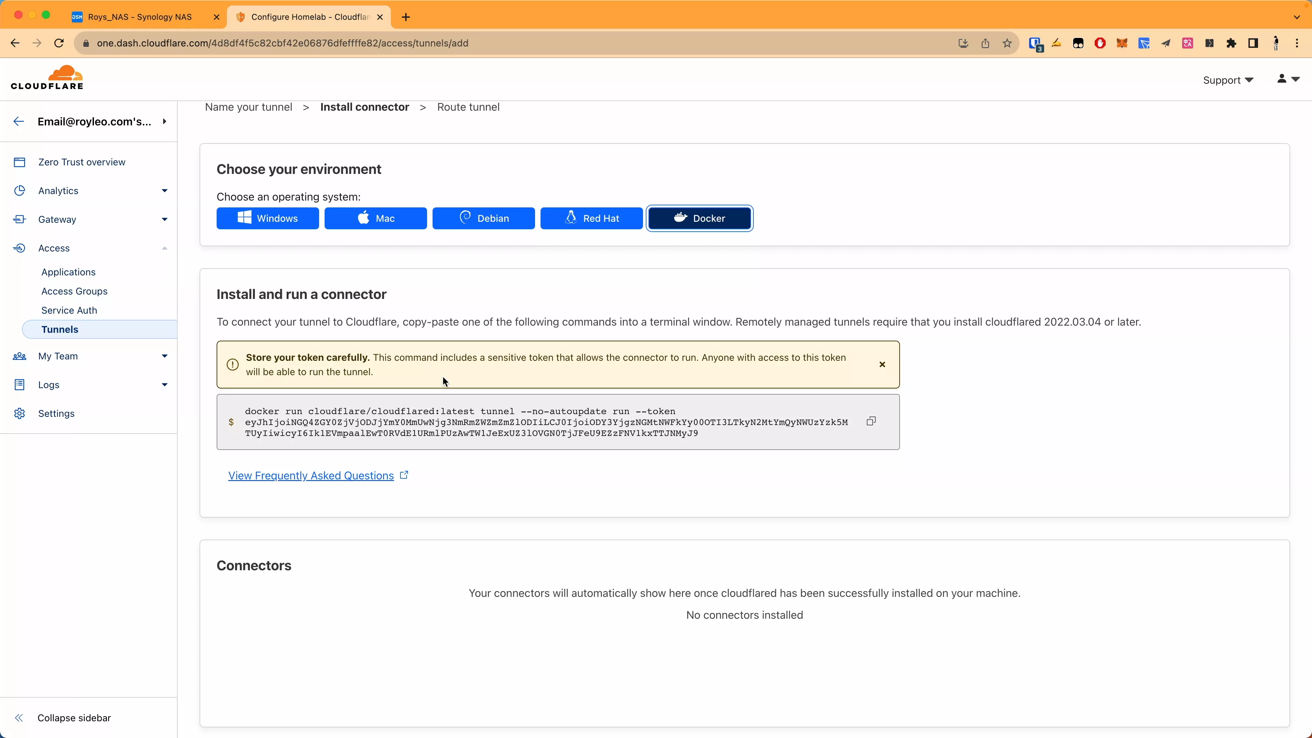Click the address bar URL
Viewport: 1312px width, 738px height.
(x=283, y=43)
